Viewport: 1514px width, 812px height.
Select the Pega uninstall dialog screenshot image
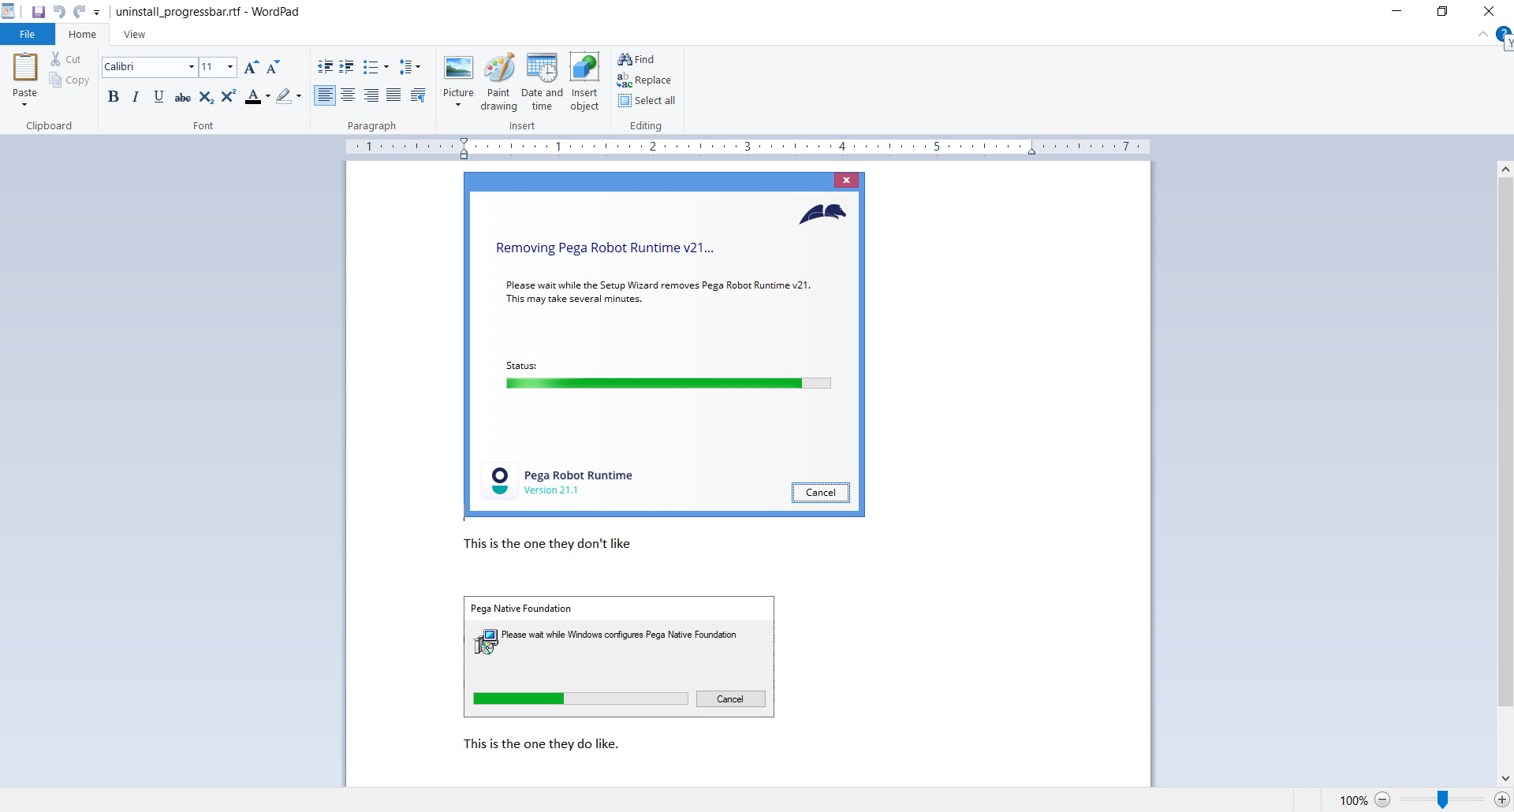tap(664, 345)
